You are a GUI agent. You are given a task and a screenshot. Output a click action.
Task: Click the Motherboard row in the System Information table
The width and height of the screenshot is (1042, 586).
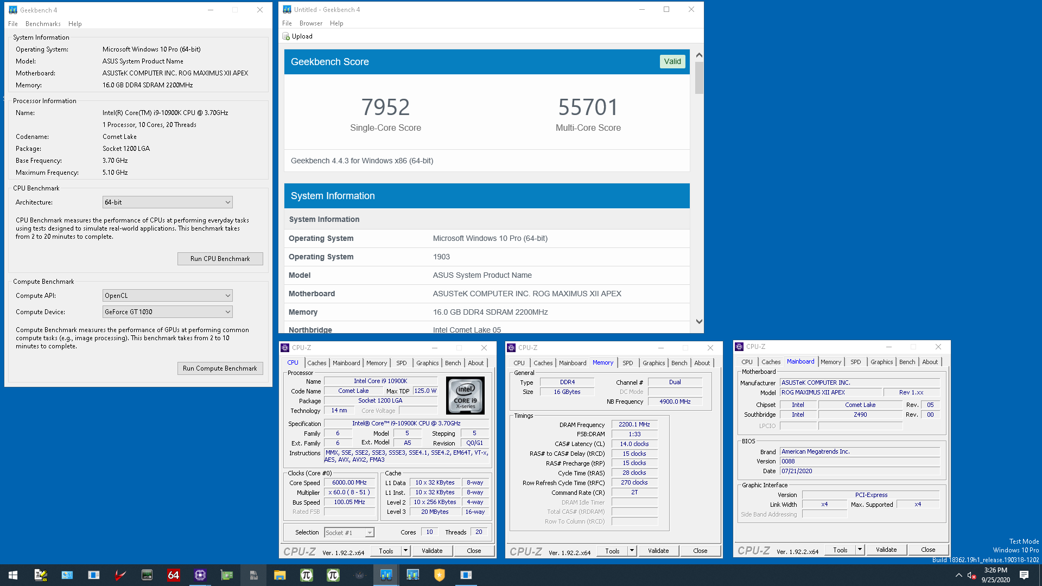(x=487, y=294)
